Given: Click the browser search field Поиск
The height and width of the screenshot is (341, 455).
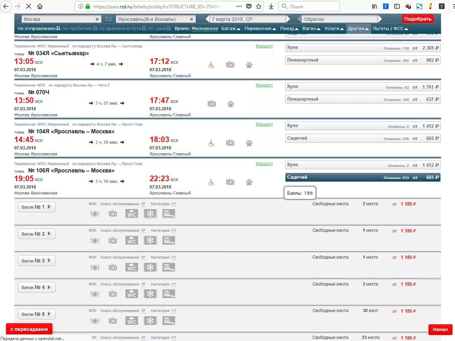Looking at the screenshot, I should pyautogui.click(x=309, y=6).
